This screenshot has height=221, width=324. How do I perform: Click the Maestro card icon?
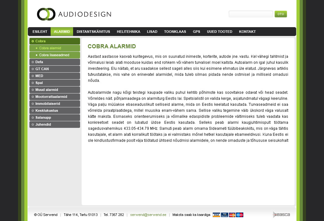click(x=240, y=215)
